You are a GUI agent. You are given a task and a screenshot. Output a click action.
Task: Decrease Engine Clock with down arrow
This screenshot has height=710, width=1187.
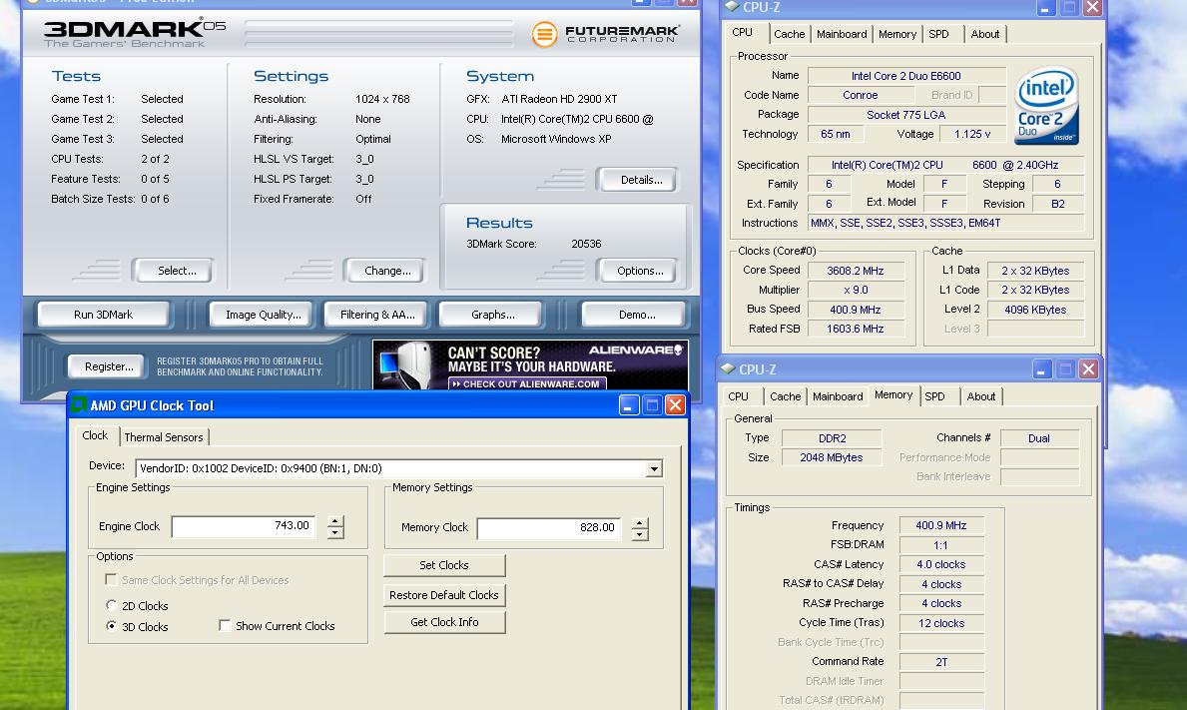tap(335, 533)
